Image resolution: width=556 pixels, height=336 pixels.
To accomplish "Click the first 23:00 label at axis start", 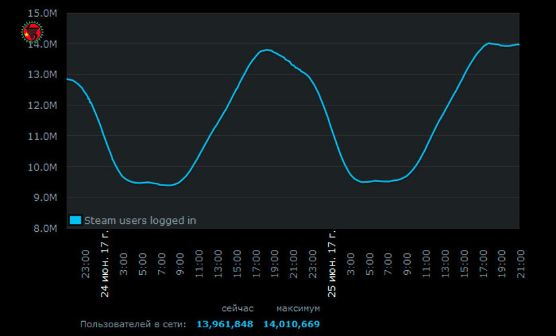I will coord(86,263).
